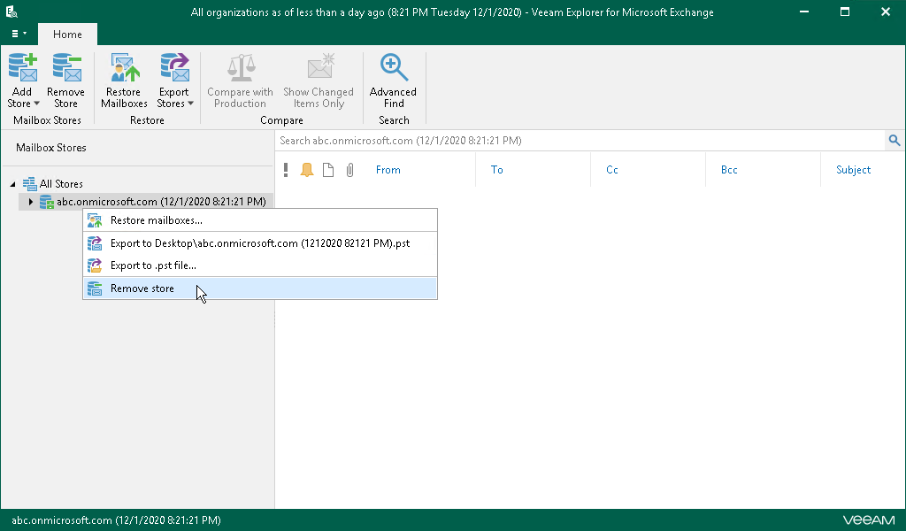Click the Remove Store ribbon button

(65, 81)
